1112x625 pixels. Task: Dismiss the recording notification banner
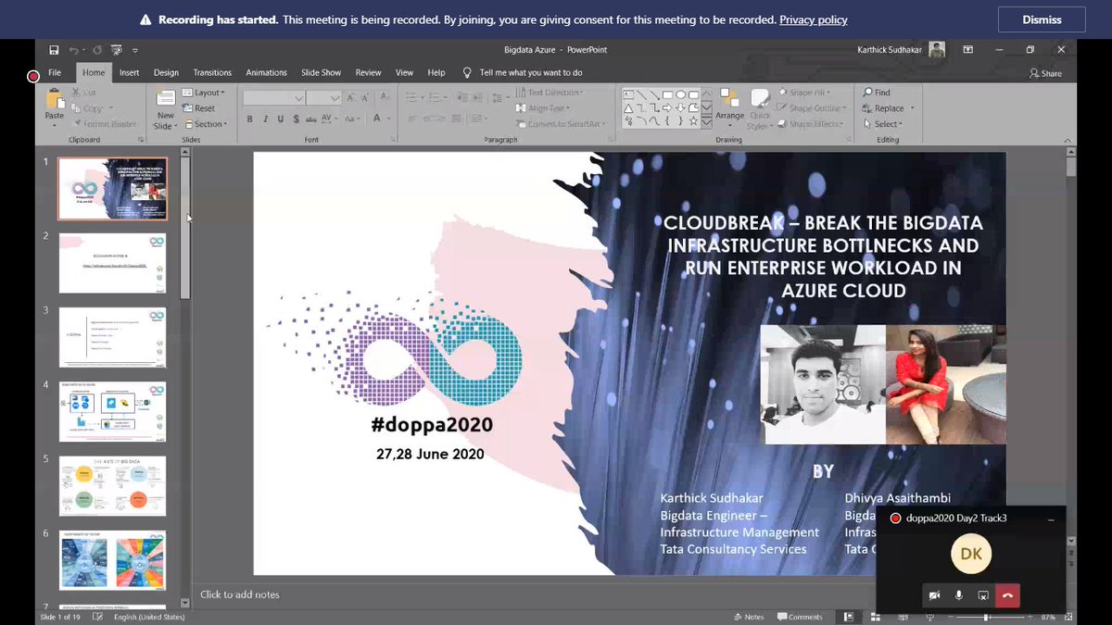point(1042,19)
